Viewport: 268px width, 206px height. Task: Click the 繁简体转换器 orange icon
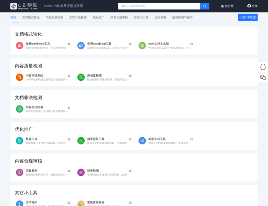[81, 204]
